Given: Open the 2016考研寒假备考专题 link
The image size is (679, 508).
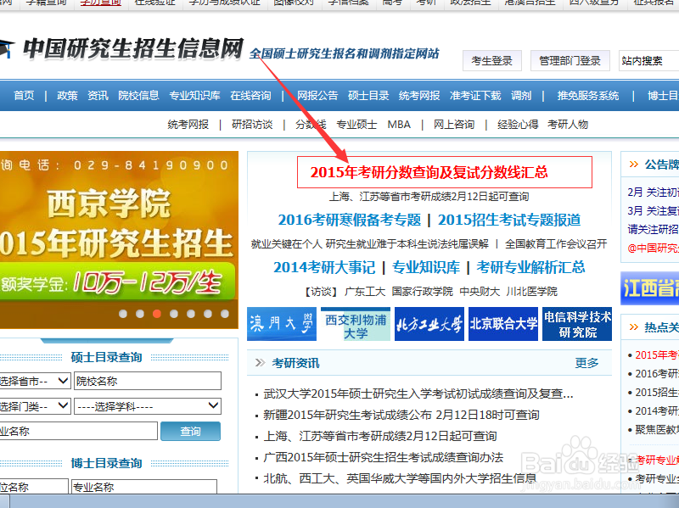Looking at the screenshot, I should [349, 220].
